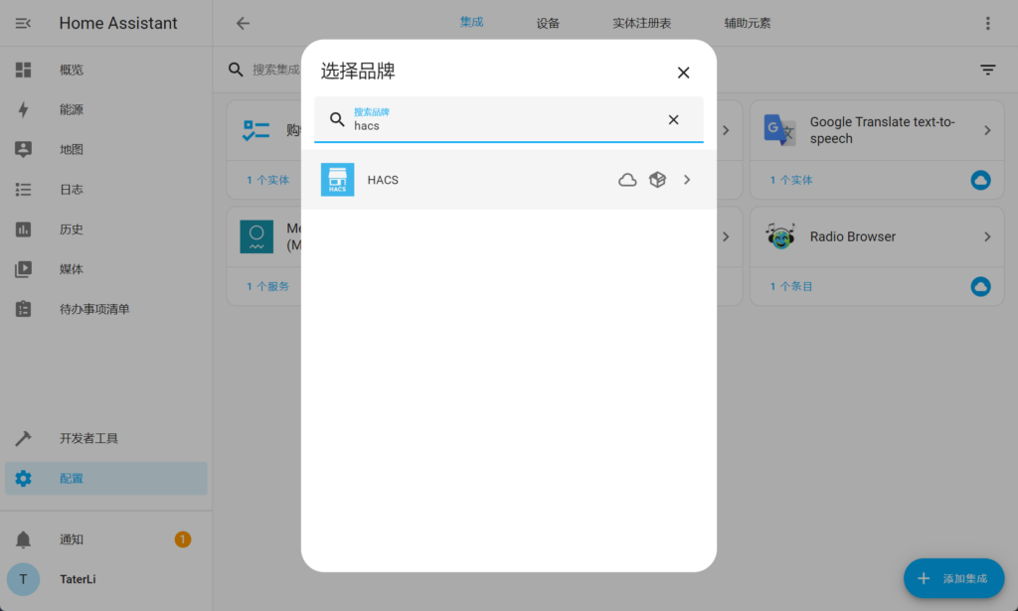This screenshot has height=611, width=1018.
Task: Open Radio Browser card chevron
Action: (x=987, y=236)
